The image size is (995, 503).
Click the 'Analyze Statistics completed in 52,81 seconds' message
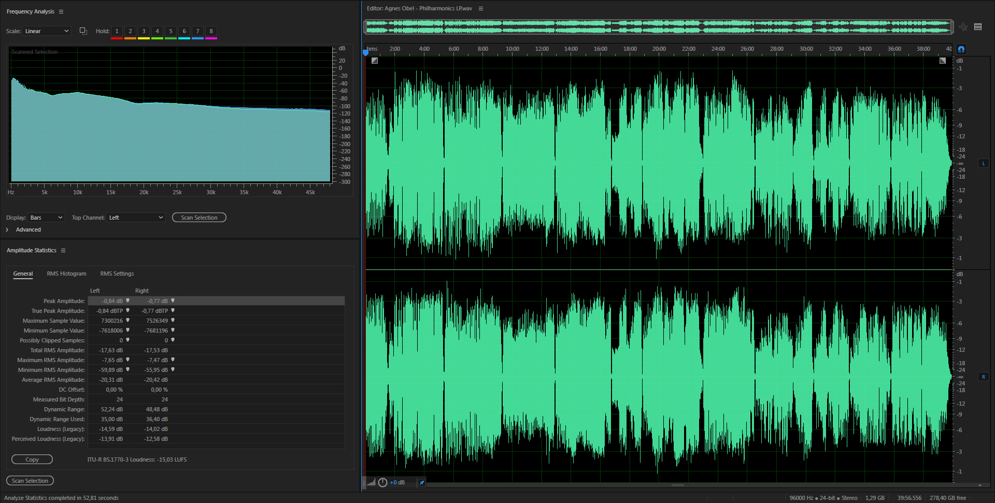pos(61,498)
